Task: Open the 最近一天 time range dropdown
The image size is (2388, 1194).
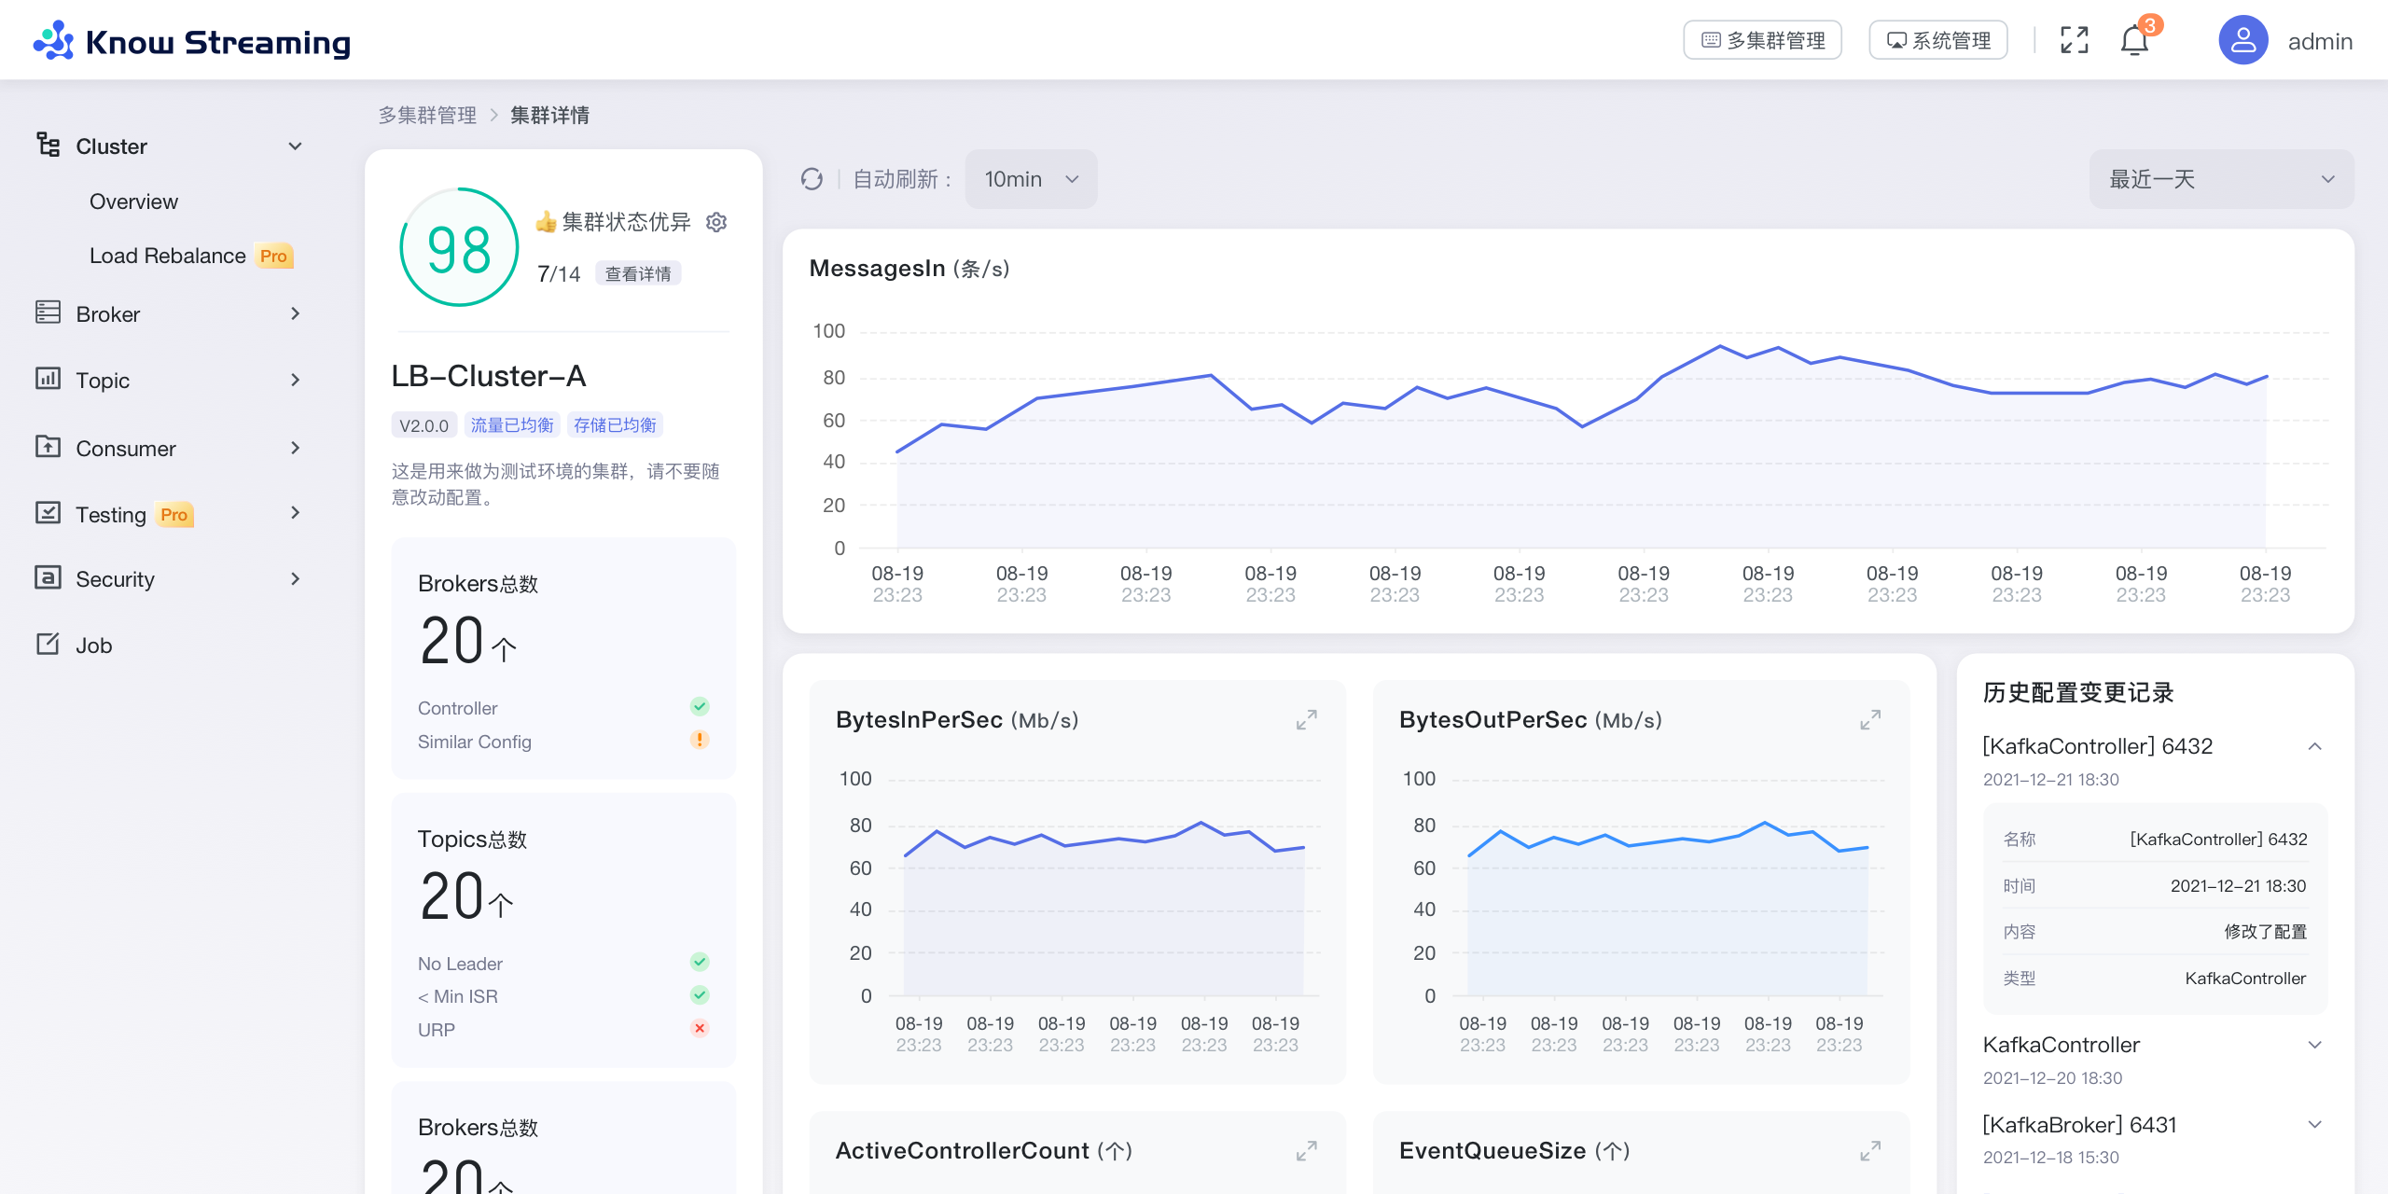Action: (2221, 179)
